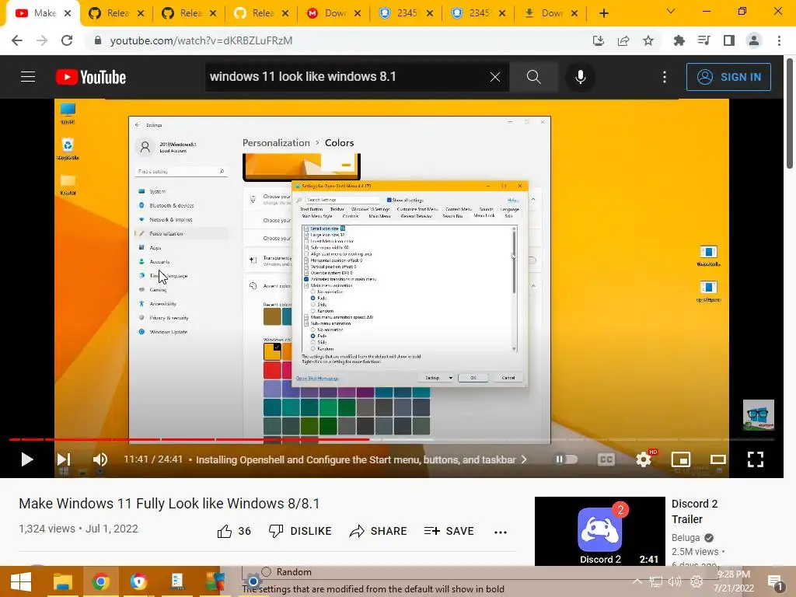The height and width of the screenshot is (597, 796).
Task: Share this page from the address bar
Action: point(623,40)
